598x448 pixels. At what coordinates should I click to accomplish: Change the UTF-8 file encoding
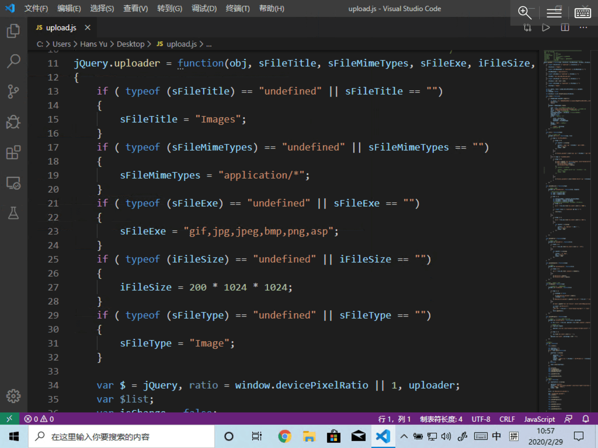pyautogui.click(x=481, y=419)
